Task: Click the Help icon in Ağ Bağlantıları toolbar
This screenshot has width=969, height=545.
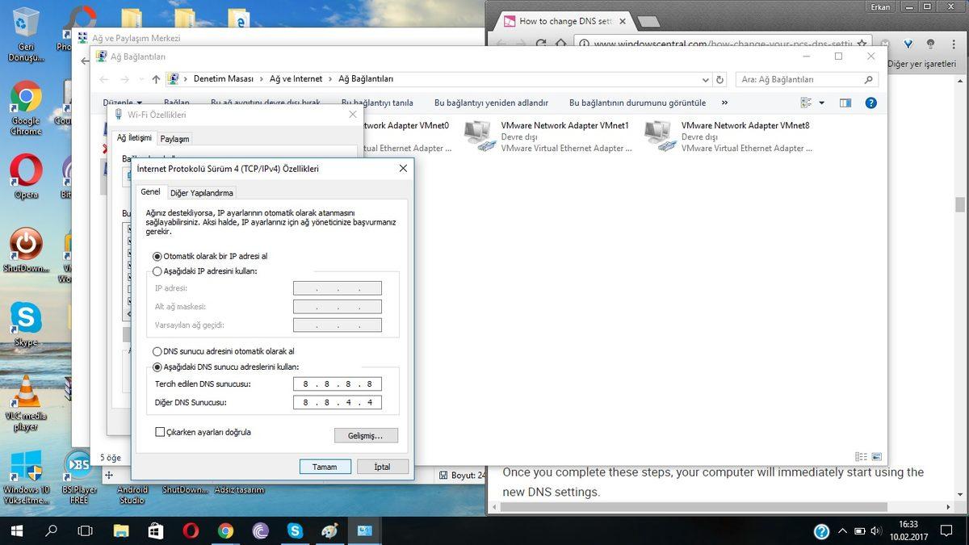Action: [x=870, y=103]
